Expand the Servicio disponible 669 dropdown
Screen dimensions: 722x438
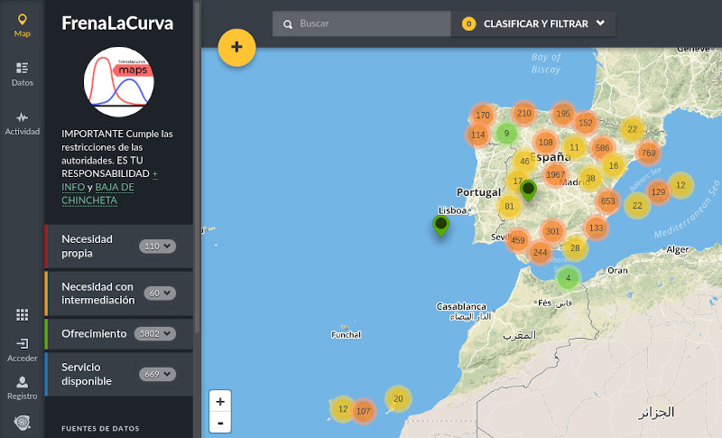(157, 374)
